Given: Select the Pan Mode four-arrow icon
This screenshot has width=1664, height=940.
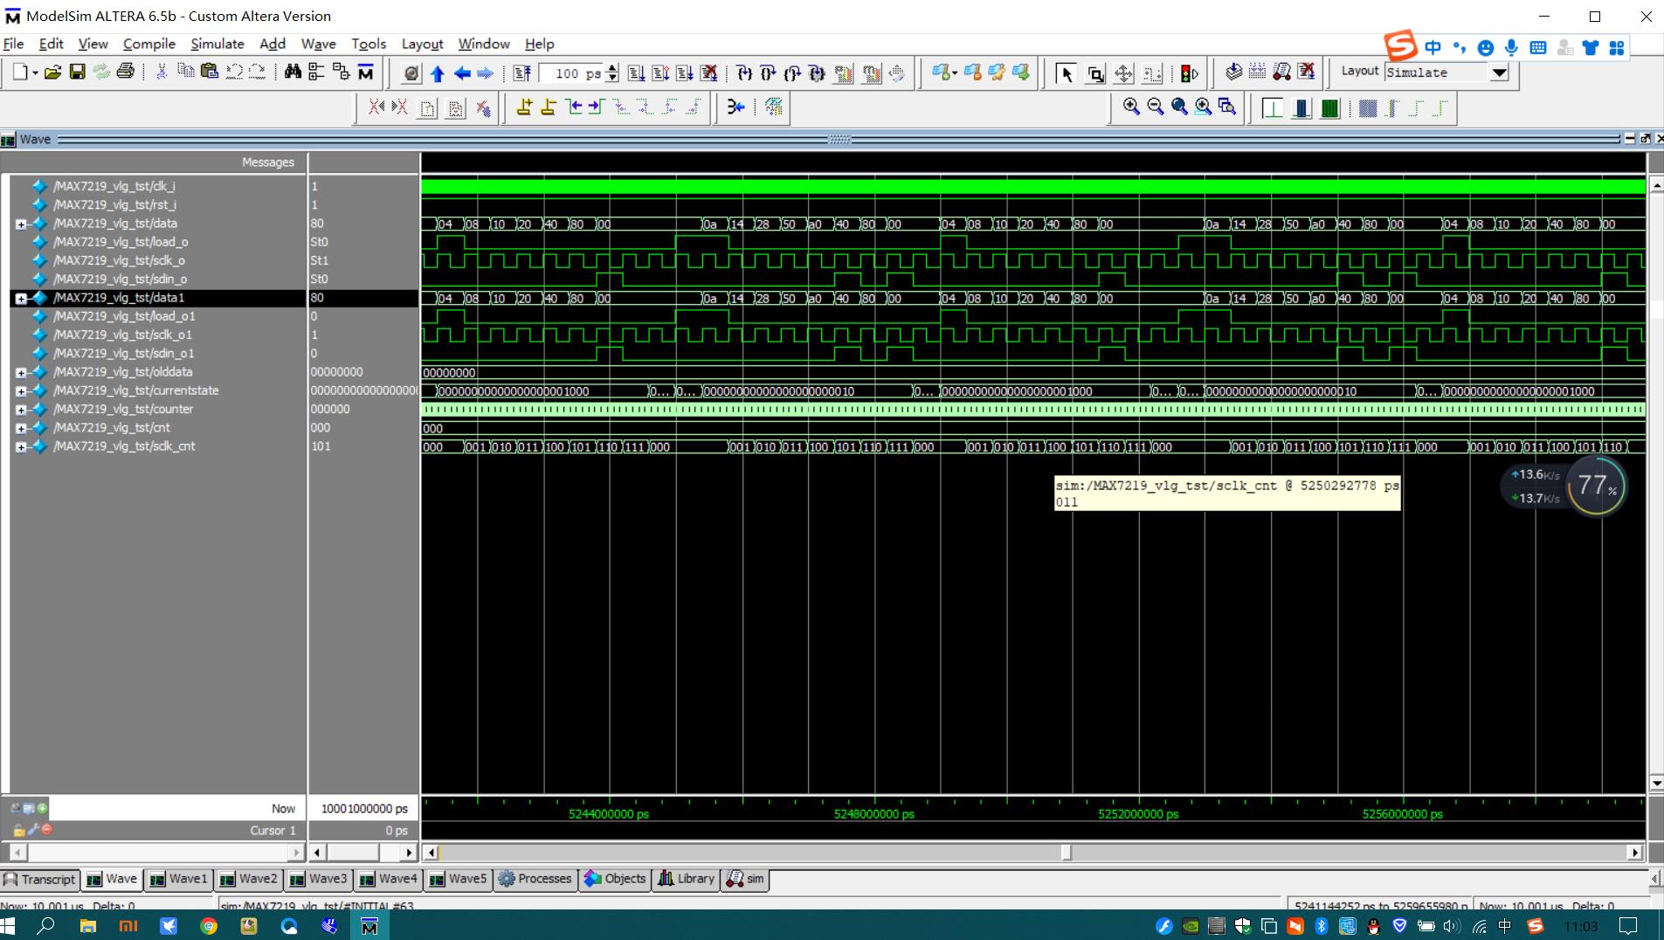Looking at the screenshot, I should 1123,73.
